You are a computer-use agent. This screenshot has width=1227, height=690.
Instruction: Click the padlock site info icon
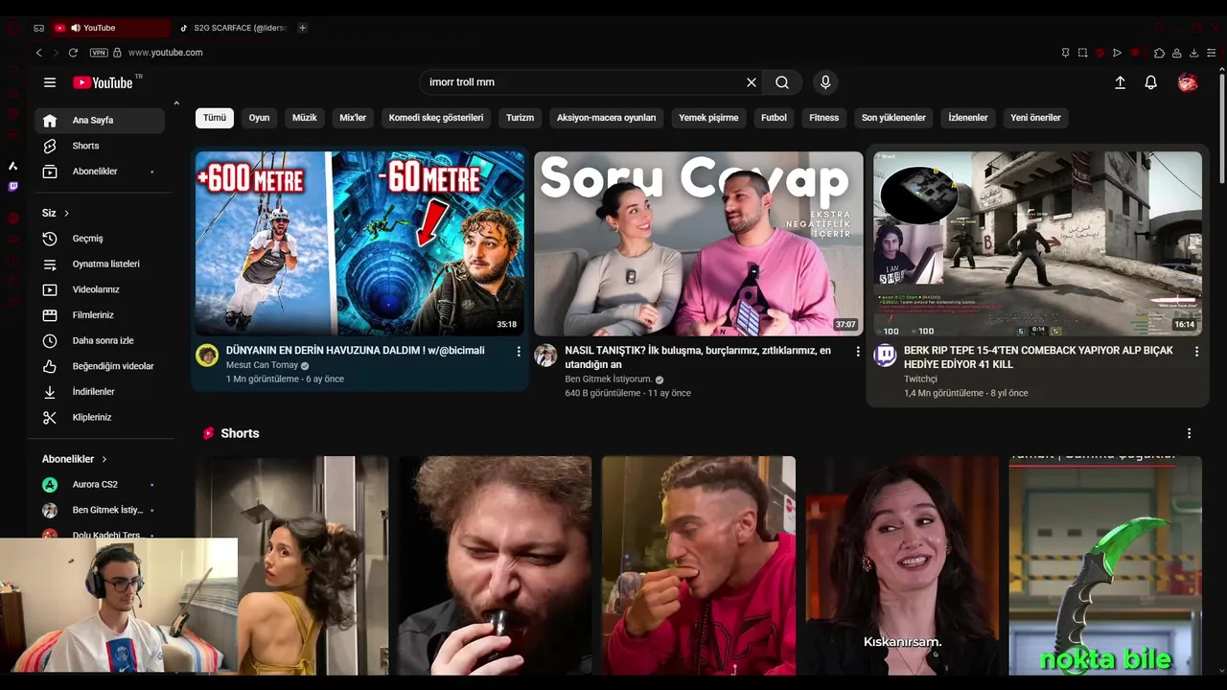point(118,53)
